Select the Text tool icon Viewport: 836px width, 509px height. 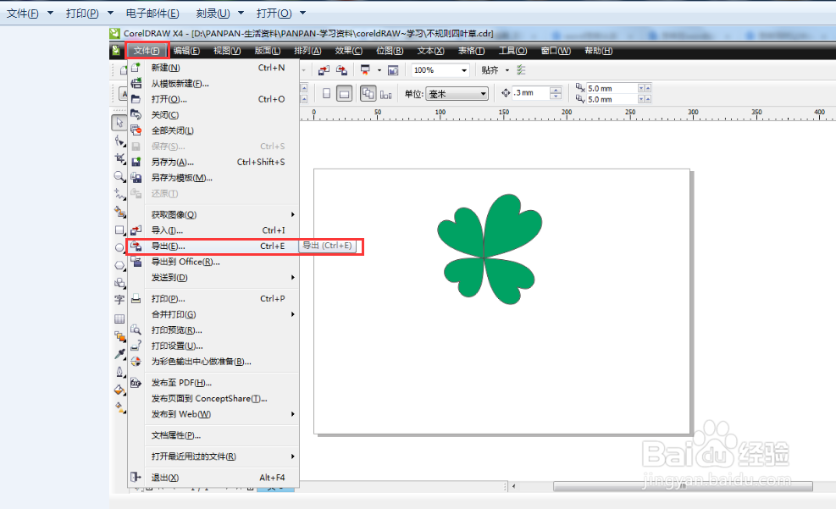(x=119, y=300)
